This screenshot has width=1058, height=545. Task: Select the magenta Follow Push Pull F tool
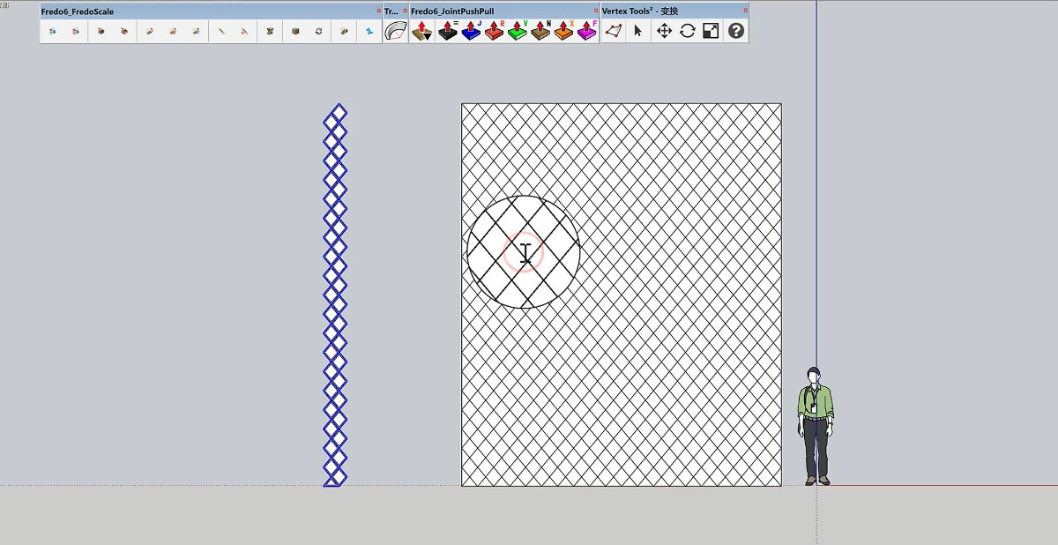[x=586, y=32]
